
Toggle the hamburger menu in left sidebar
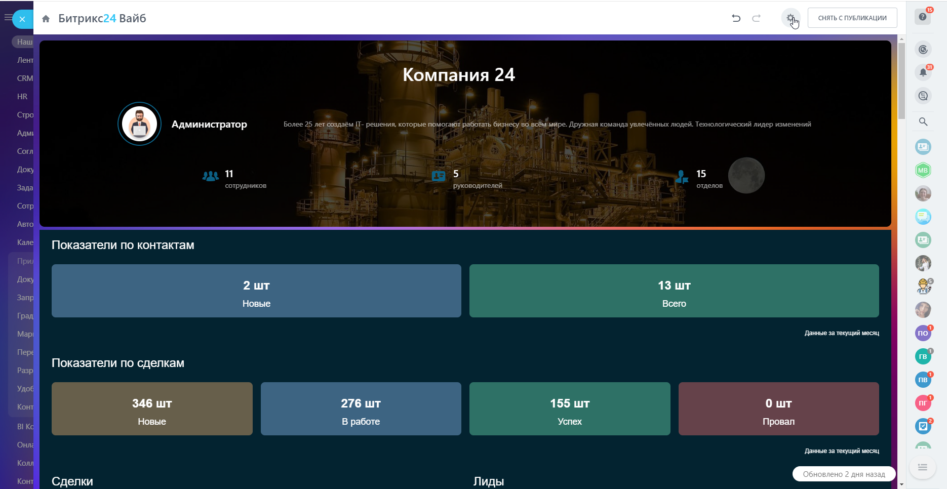[7, 18]
